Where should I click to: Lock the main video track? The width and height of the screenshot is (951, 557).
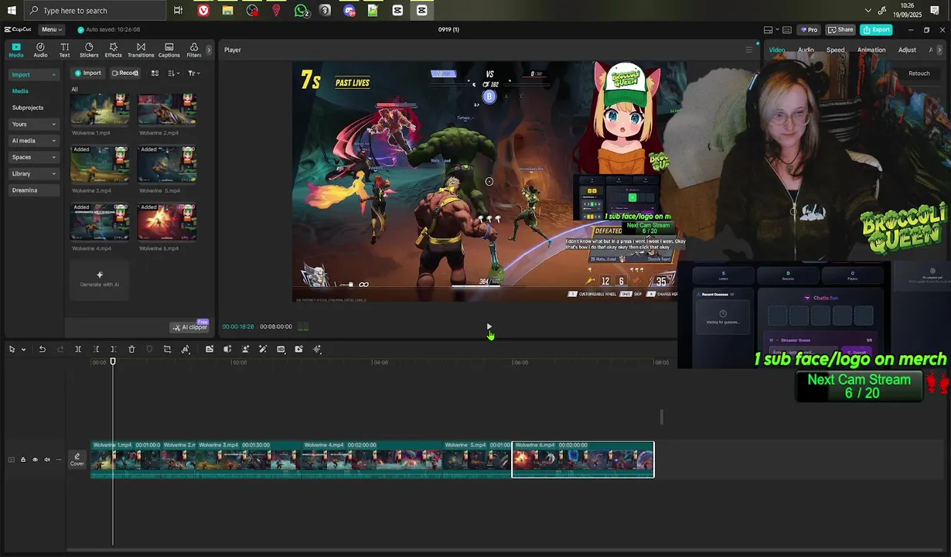coord(23,460)
